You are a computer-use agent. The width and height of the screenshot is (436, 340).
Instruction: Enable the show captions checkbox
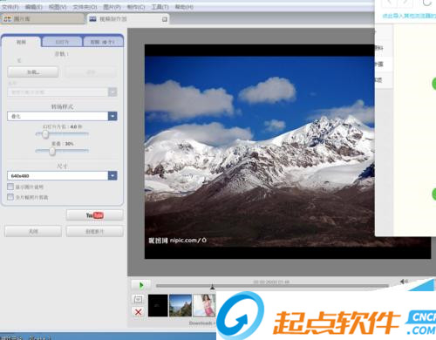coord(10,187)
